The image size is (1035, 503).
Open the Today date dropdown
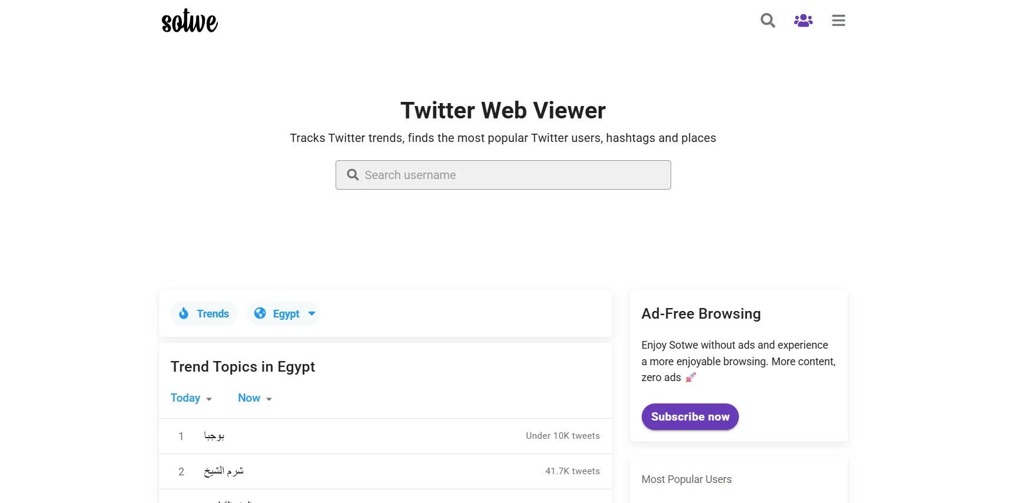tap(191, 398)
